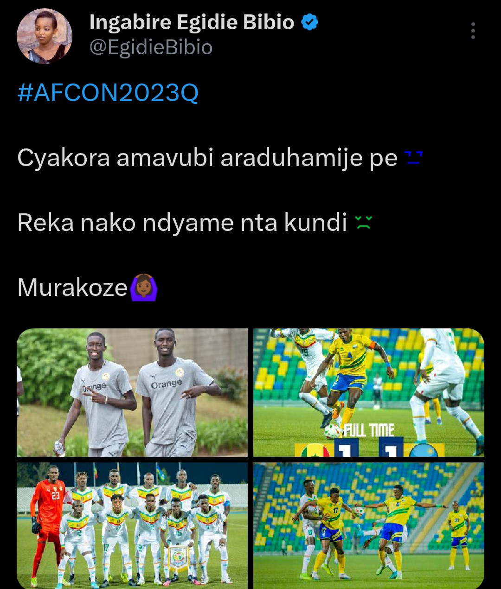Tap the blue emoji after 'araduhamije pe'
Screen dimensions: 501x589
click(413, 158)
